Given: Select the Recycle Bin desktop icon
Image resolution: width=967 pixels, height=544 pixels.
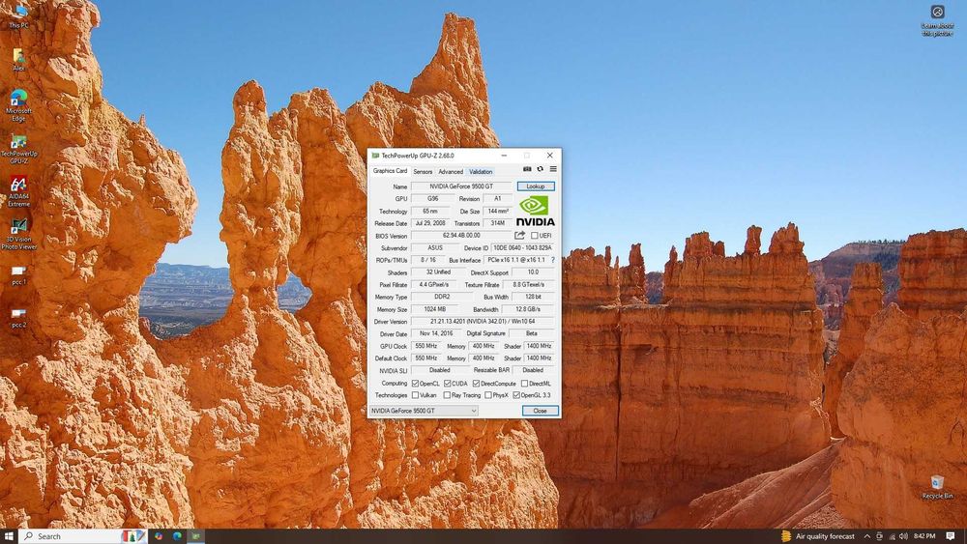Looking at the screenshot, I should point(937,487).
